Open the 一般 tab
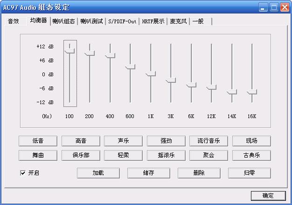Image resolution: width=292 pixels, height=205 pixels. point(201,21)
